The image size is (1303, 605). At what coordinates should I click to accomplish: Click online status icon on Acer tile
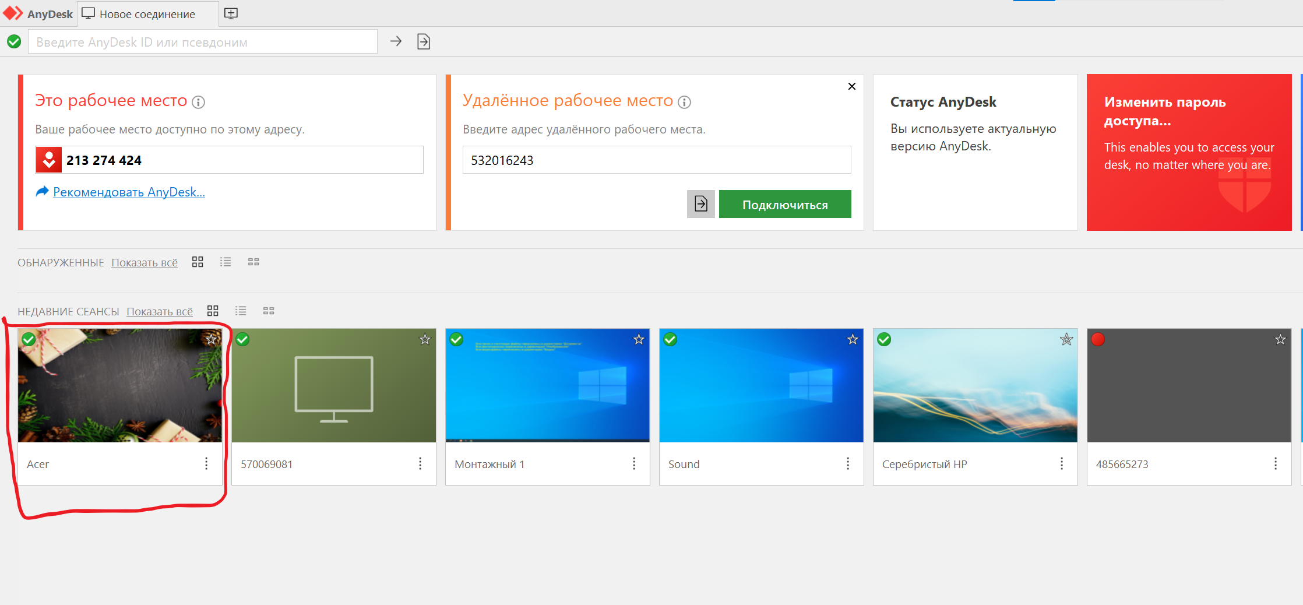point(29,339)
